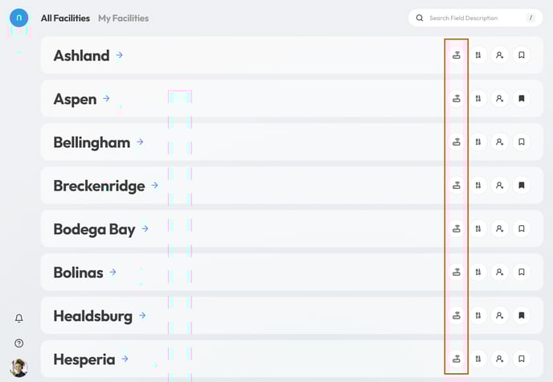Click the blue app logo

(x=19, y=18)
